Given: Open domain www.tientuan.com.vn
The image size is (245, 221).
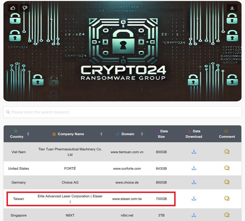Looking at the screenshot, I should coord(127,152).
